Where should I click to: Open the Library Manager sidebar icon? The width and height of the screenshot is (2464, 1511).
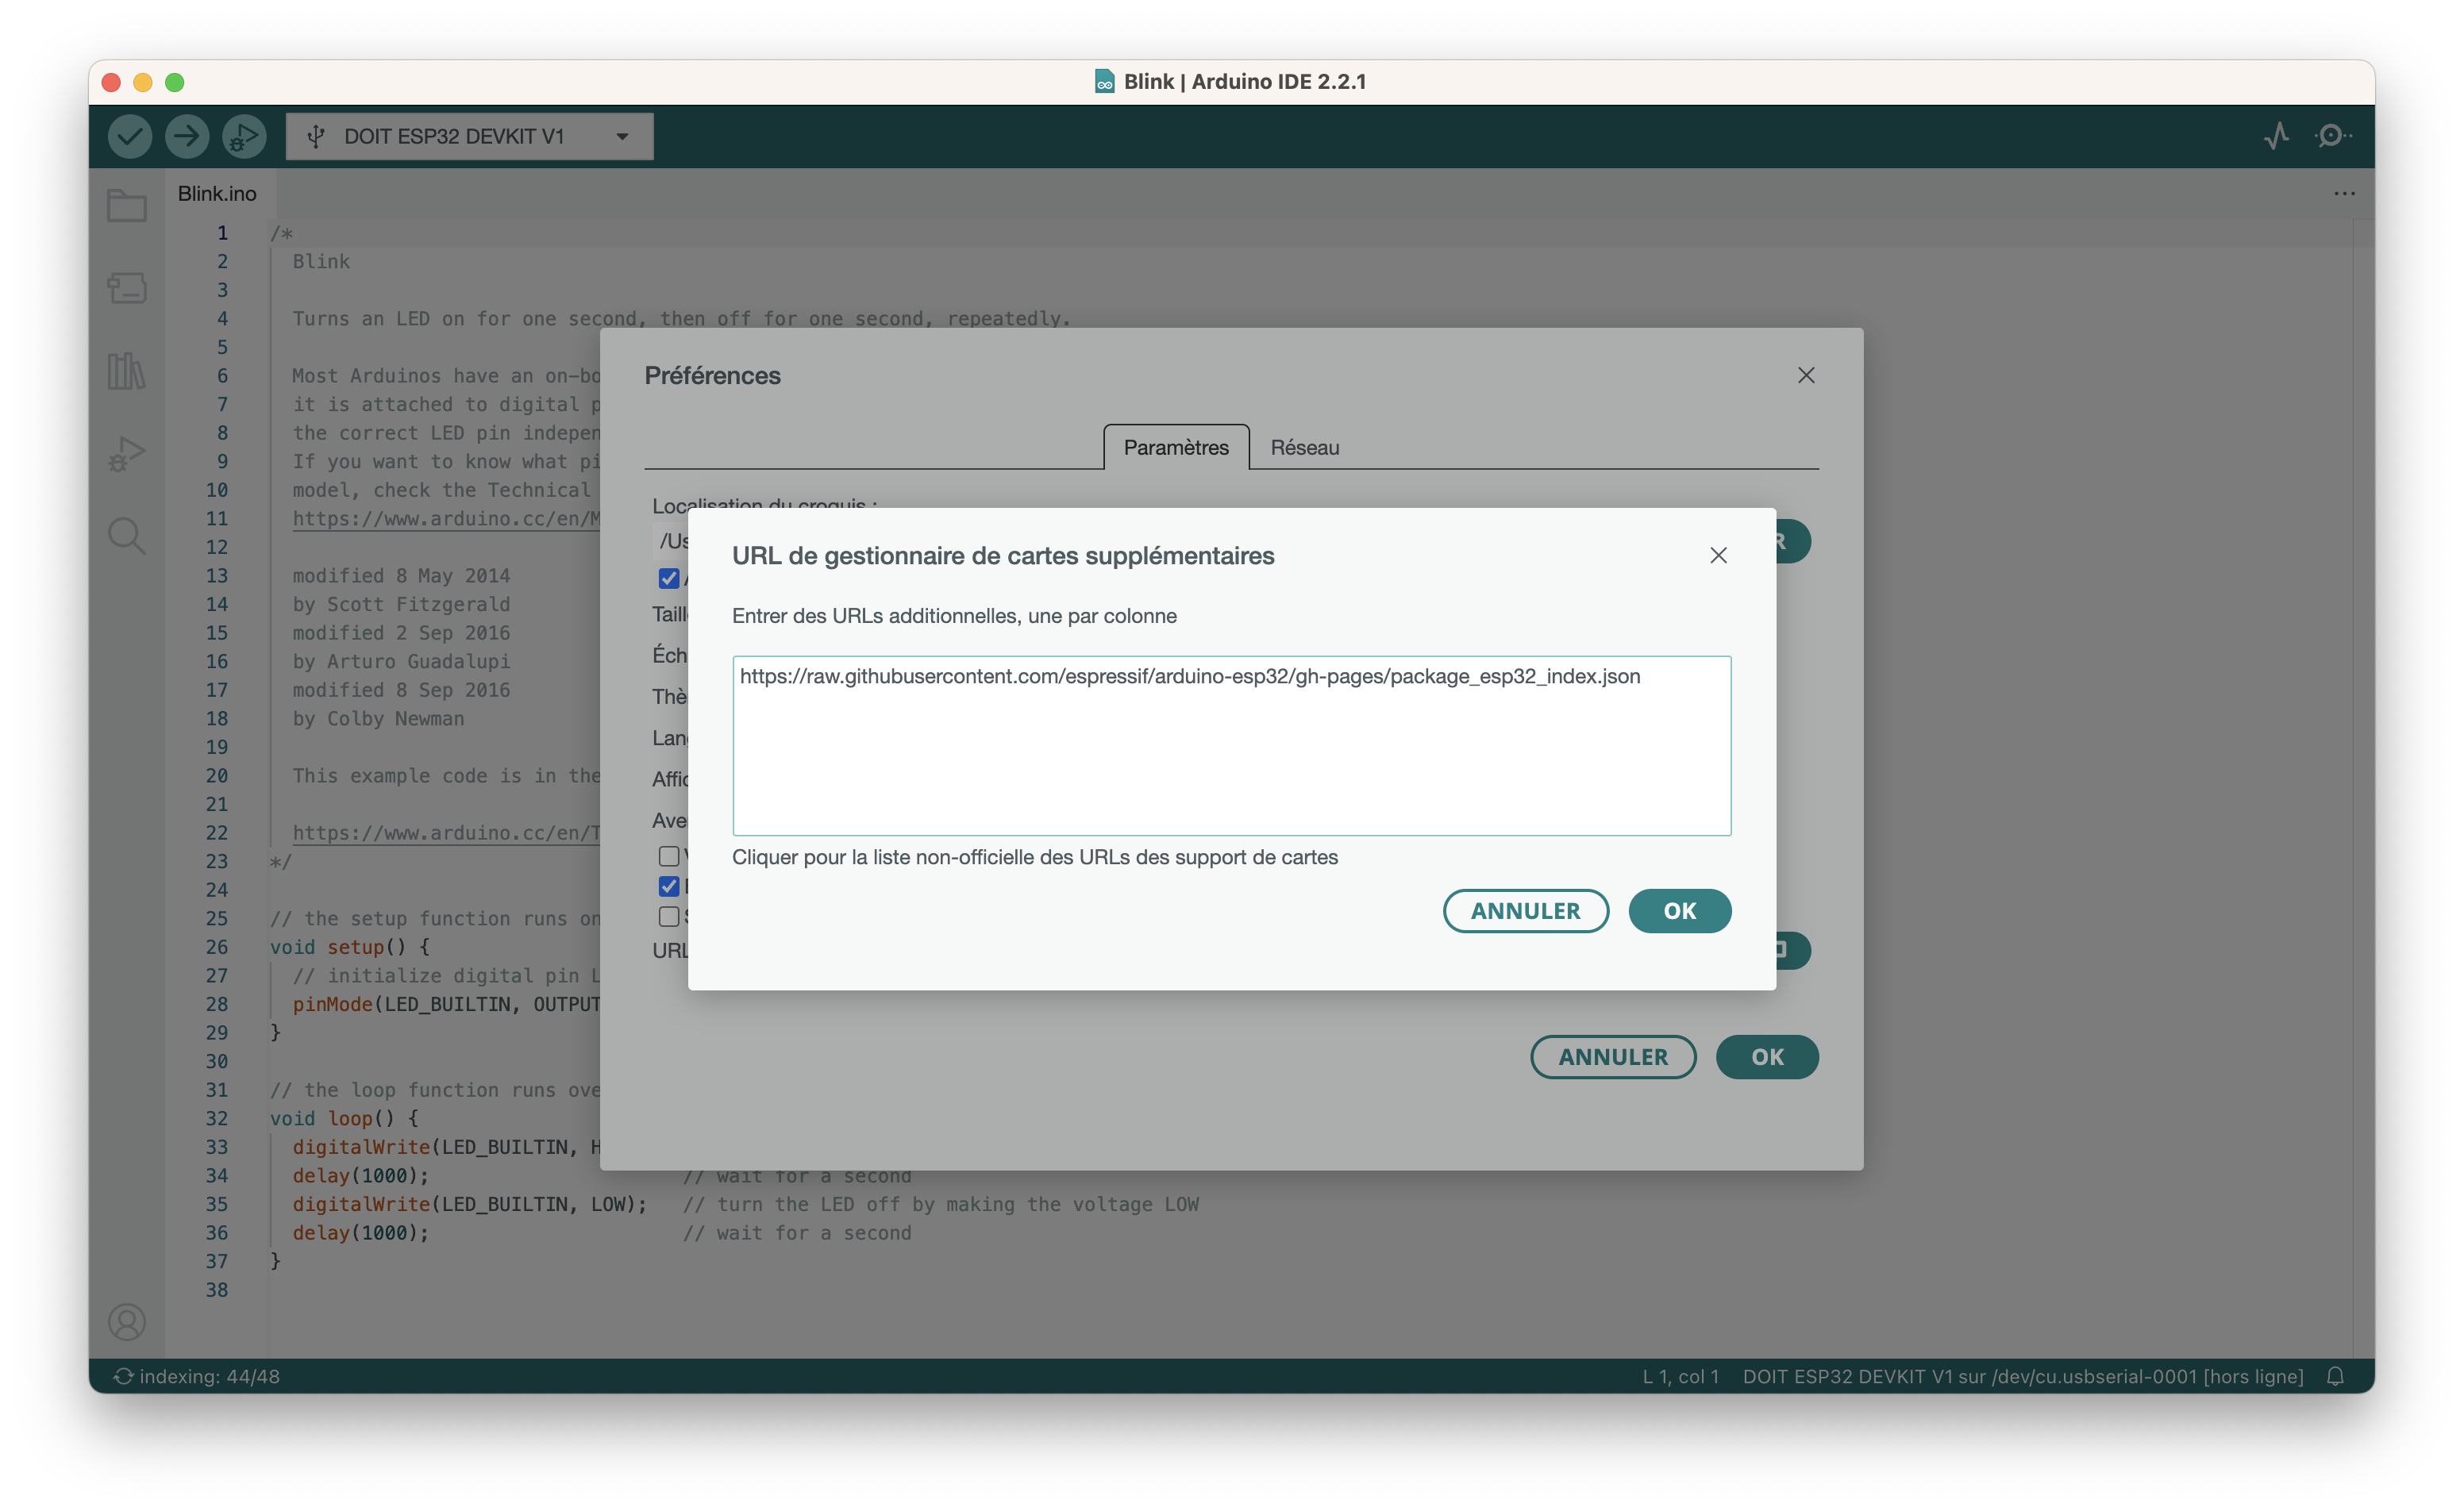(127, 371)
